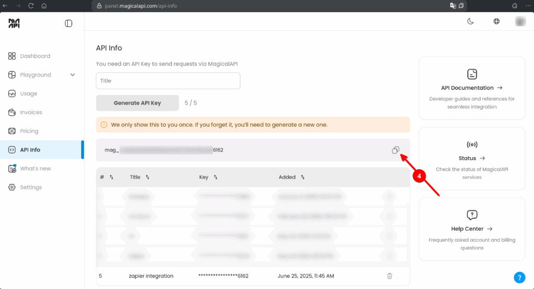This screenshot has height=289, width=534.
Task: Click the Generate API Key button
Action: click(137, 103)
